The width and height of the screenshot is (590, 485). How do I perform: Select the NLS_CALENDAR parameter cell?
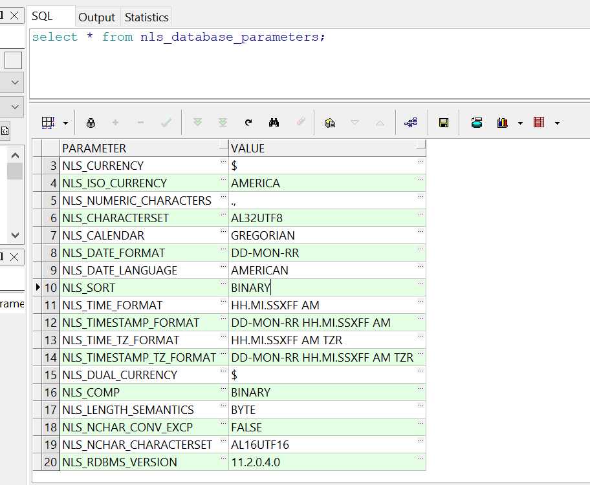[144, 236]
